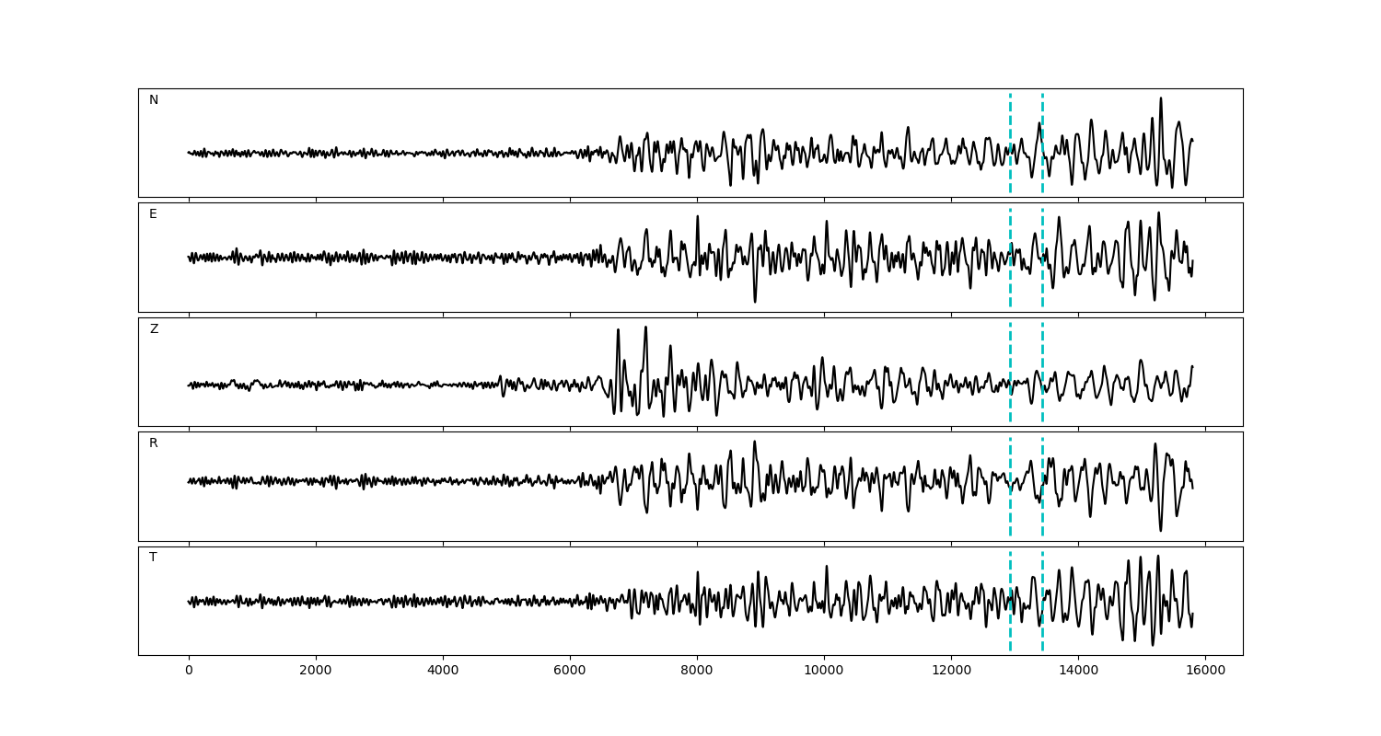
Task: Select the Z channel label
Action: click(154, 329)
